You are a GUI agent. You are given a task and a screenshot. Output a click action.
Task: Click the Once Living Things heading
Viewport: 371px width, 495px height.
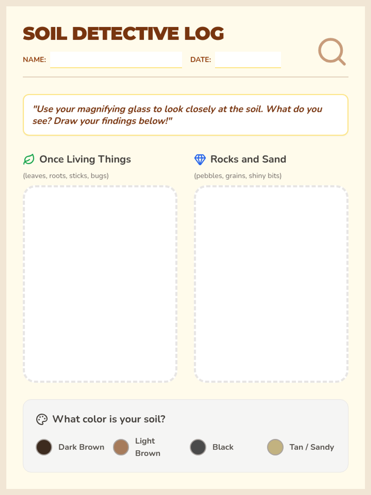[x=85, y=159]
